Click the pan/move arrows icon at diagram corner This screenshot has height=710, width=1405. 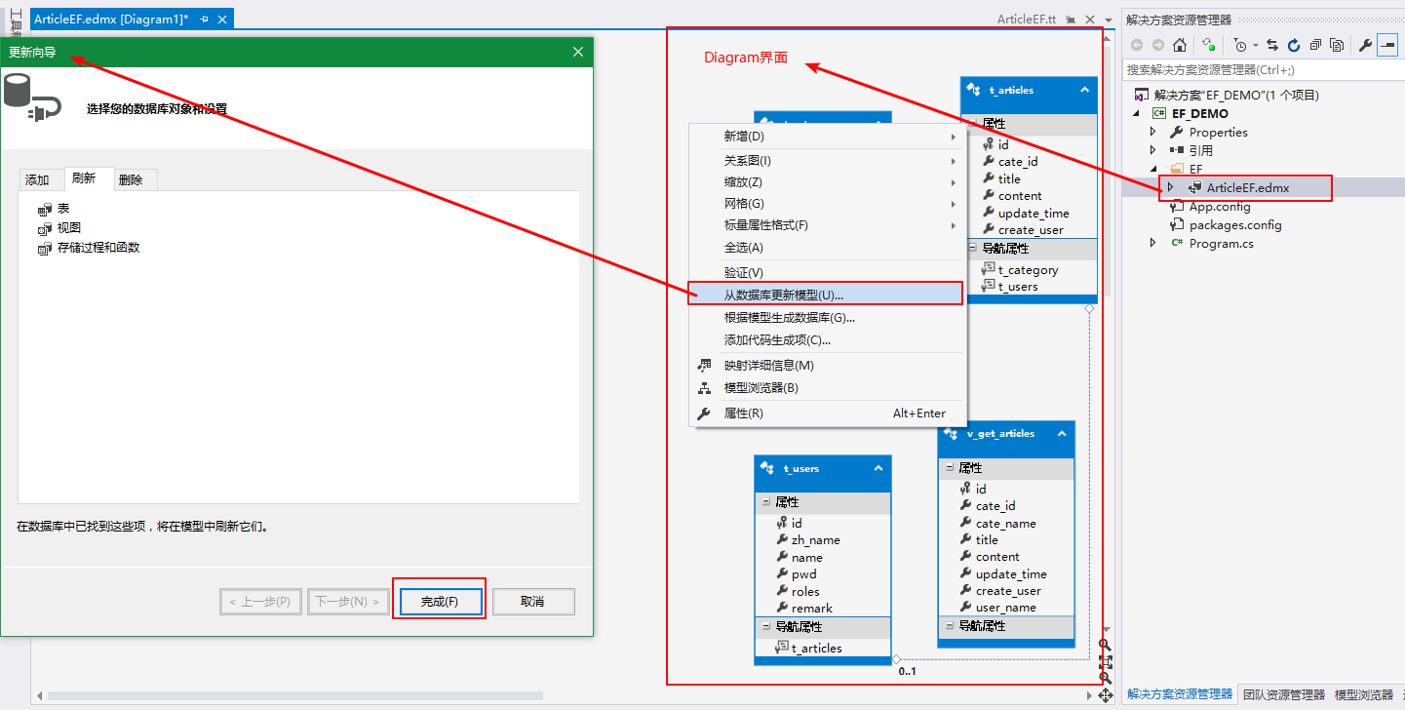pos(1105,695)
